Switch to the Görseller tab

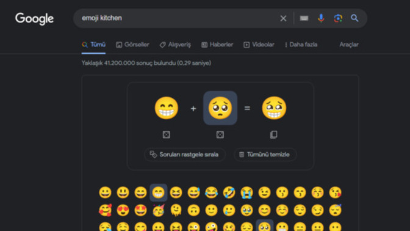tap(132, 45)
